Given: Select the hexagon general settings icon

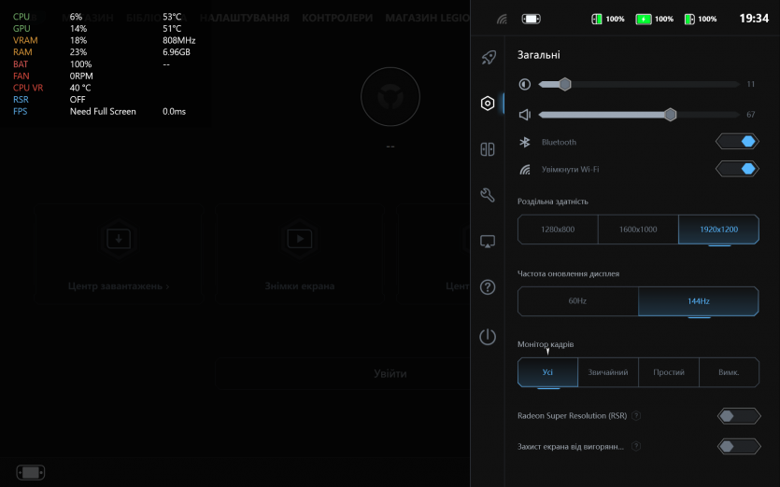Looking at the screenshot, I should tap(488, 104).
